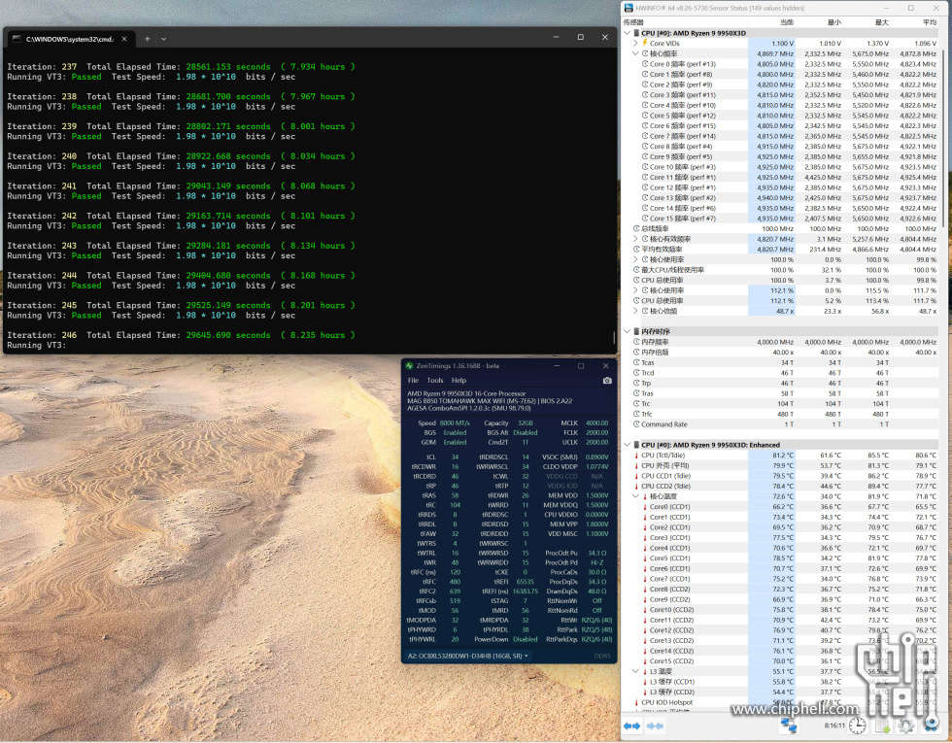This screenshot has height=743, width=952.
Task: Click the clock icon beside 总线频率
Action: click(x=636, y=229)
